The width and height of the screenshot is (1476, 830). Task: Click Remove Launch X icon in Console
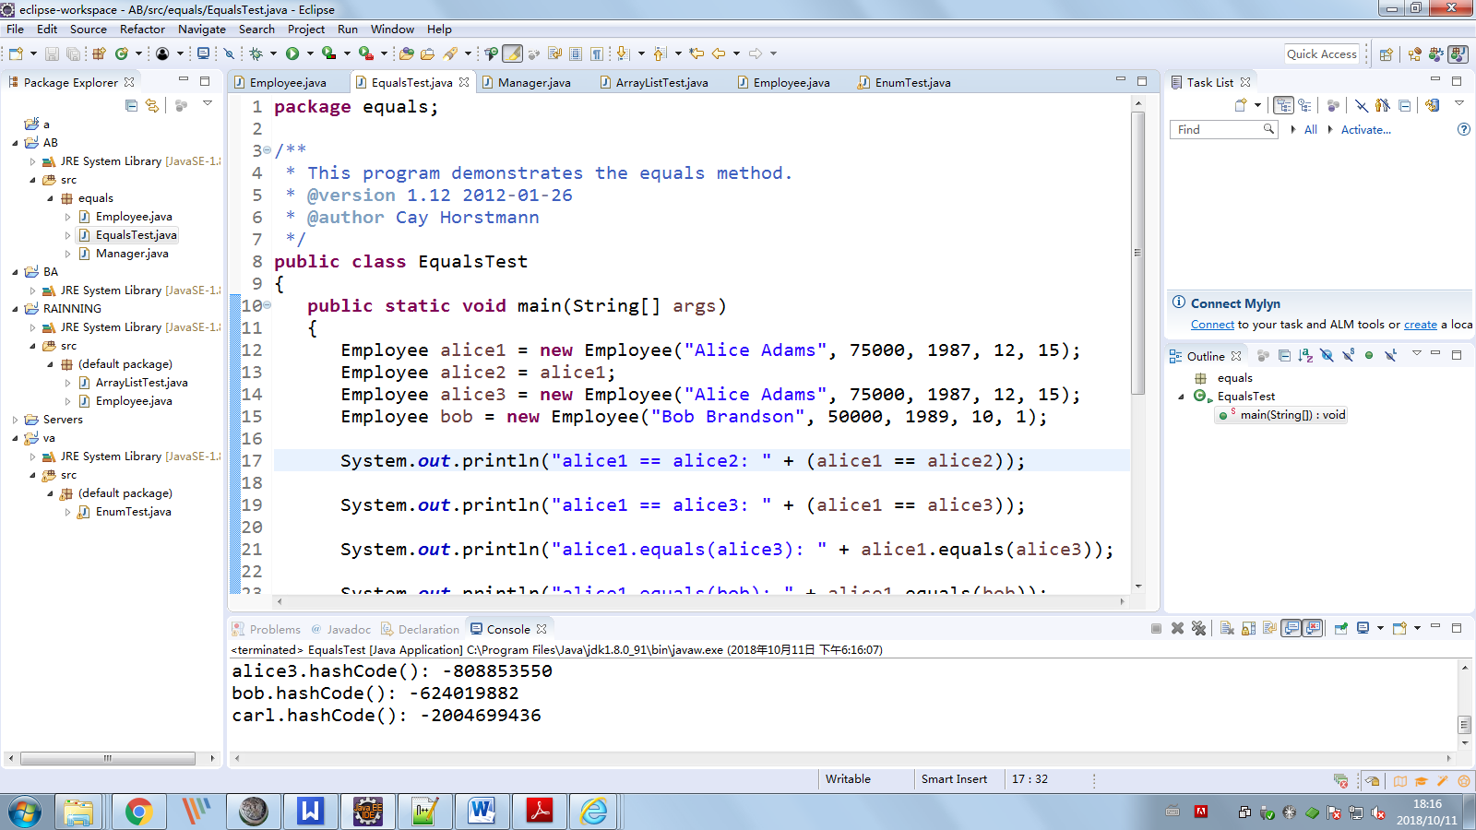[1177, 628]
